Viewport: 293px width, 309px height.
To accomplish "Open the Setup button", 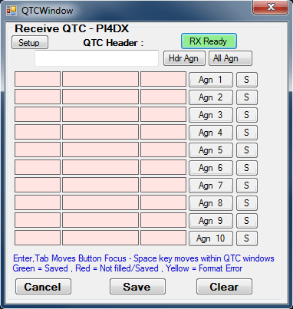I will (x=30, y=42).
